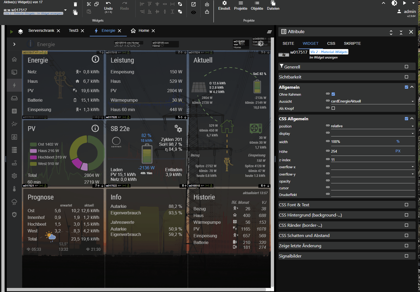Click the Objekte list icon
Image resolution: width=420 pixels, height=292 pixels.
(x=257, y=3)
